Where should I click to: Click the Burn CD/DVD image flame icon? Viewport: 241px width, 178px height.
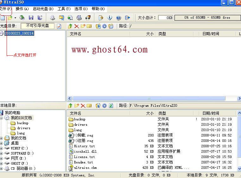[x=88, y=18]
